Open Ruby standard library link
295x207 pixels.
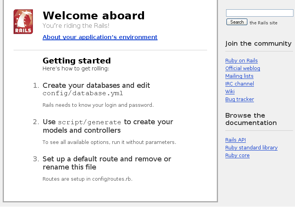pos(251,147)
